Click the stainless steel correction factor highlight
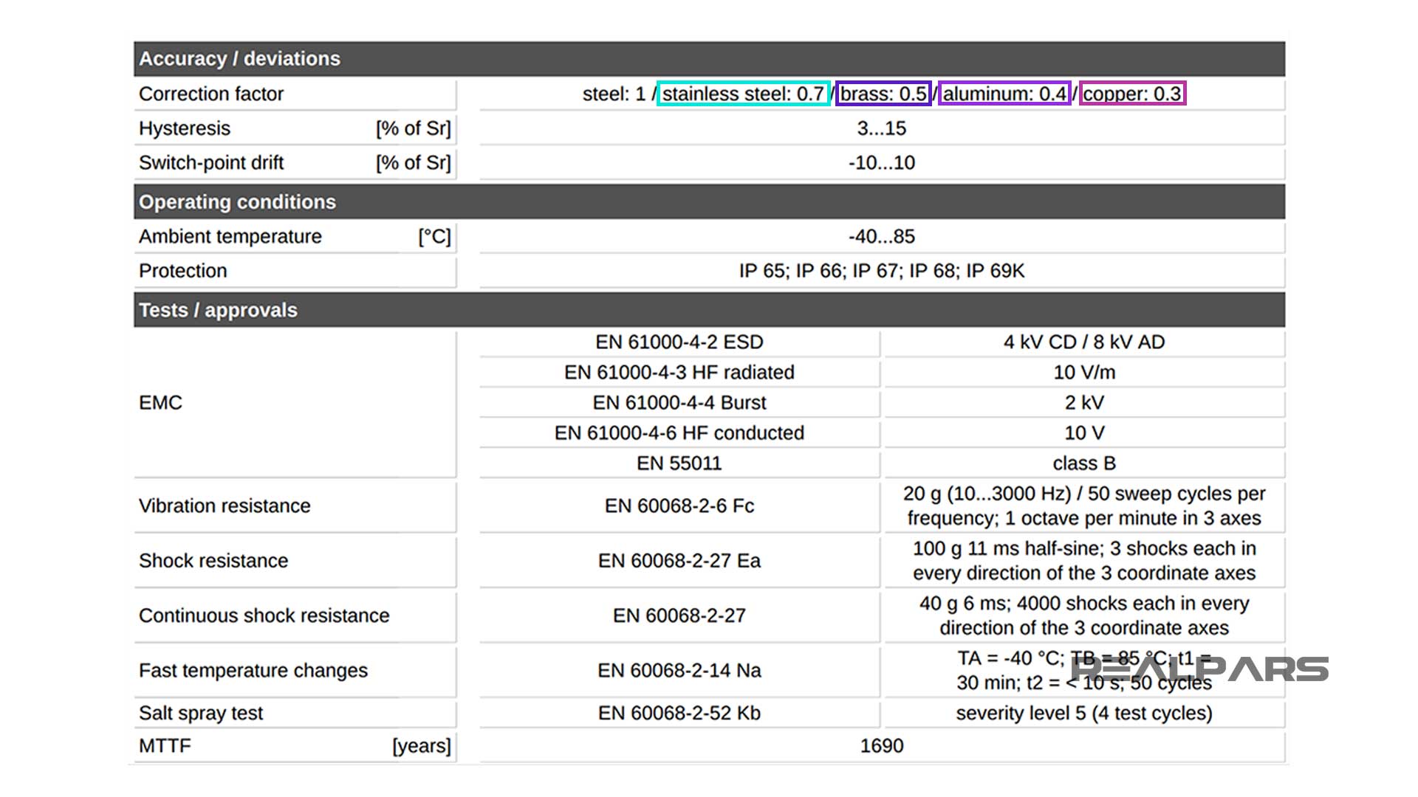Screen dimensions: 1418x797 coord(743,94)
